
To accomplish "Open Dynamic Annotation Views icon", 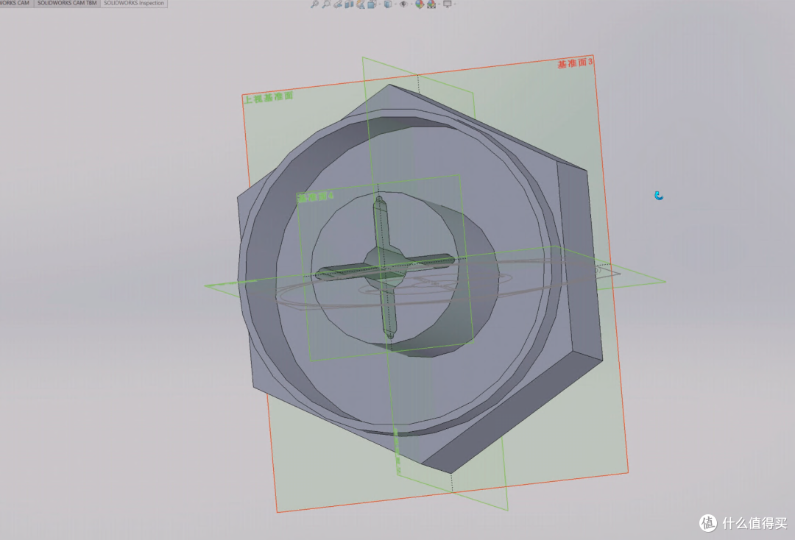I will pyautogui.click(x=361, y=4).
